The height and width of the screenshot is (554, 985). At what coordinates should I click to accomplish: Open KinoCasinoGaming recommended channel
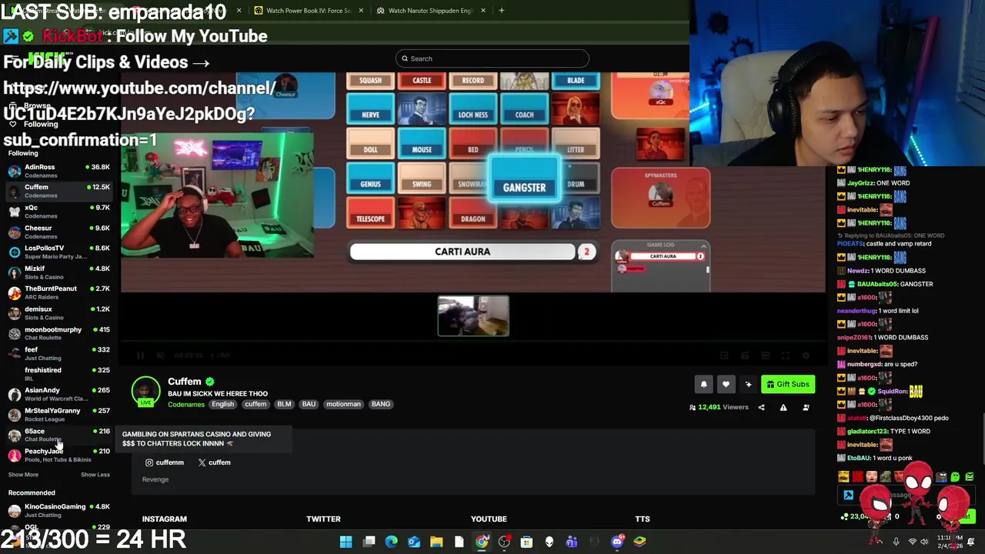58,510
